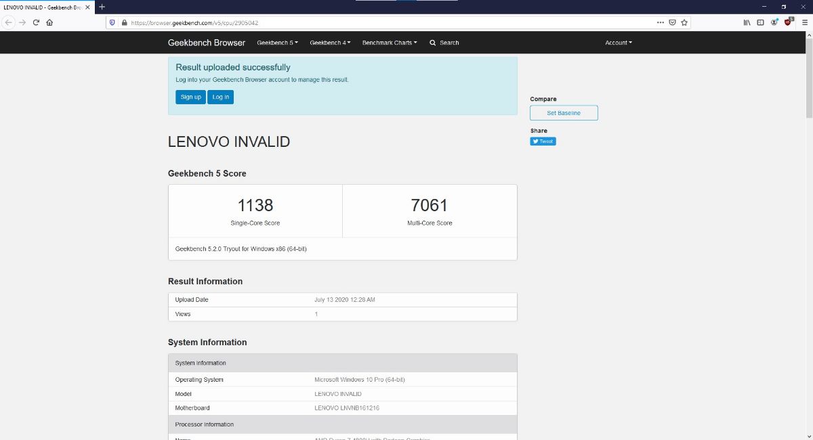Open the Firefox hamburger menu
The height and width of the screenshot is (440, 813).
click(804, 22)
